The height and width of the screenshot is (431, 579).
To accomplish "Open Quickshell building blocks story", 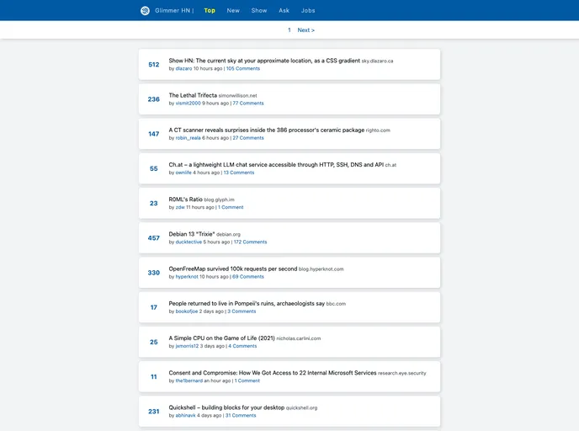I will point(226,407).
